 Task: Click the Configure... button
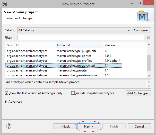coord(142,30)
